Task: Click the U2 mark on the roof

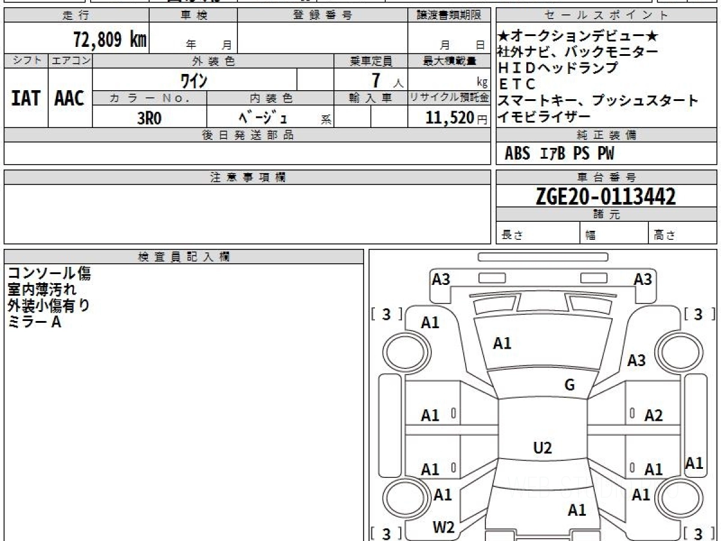Action: [x=543, y=448]
